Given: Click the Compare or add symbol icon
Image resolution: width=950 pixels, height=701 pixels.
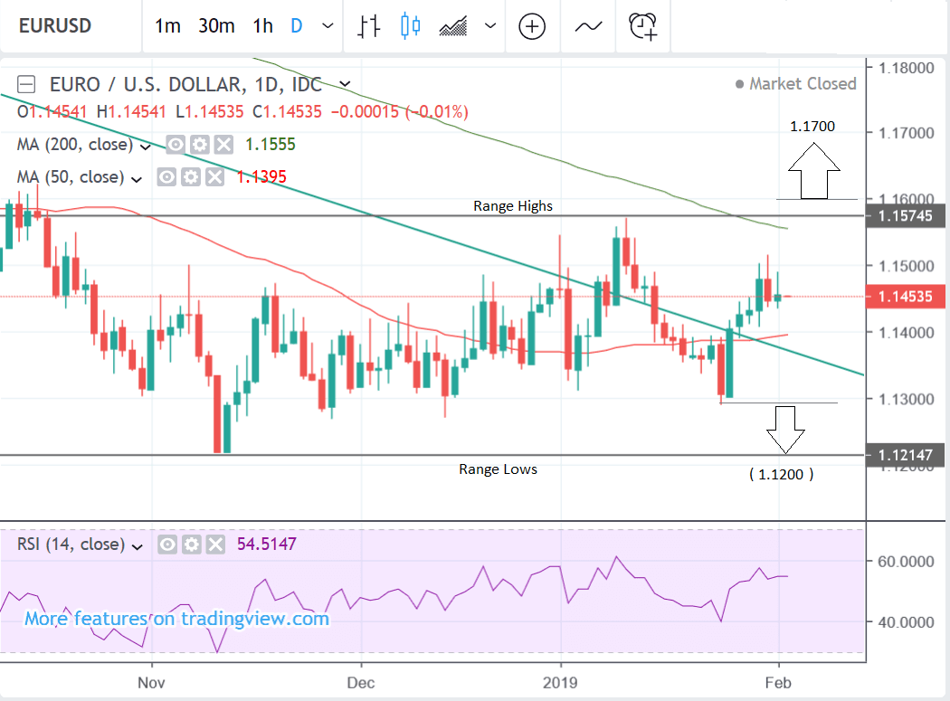Looking at the screenshot, I should tap(532, 26).
